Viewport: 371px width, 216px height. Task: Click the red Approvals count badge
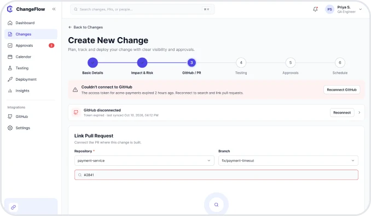51,45
